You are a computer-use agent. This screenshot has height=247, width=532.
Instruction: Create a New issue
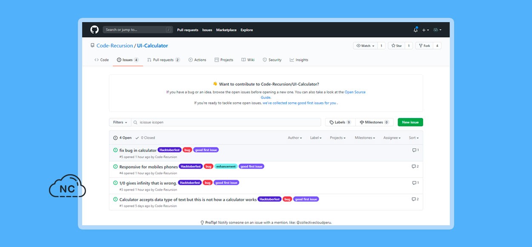410,122
